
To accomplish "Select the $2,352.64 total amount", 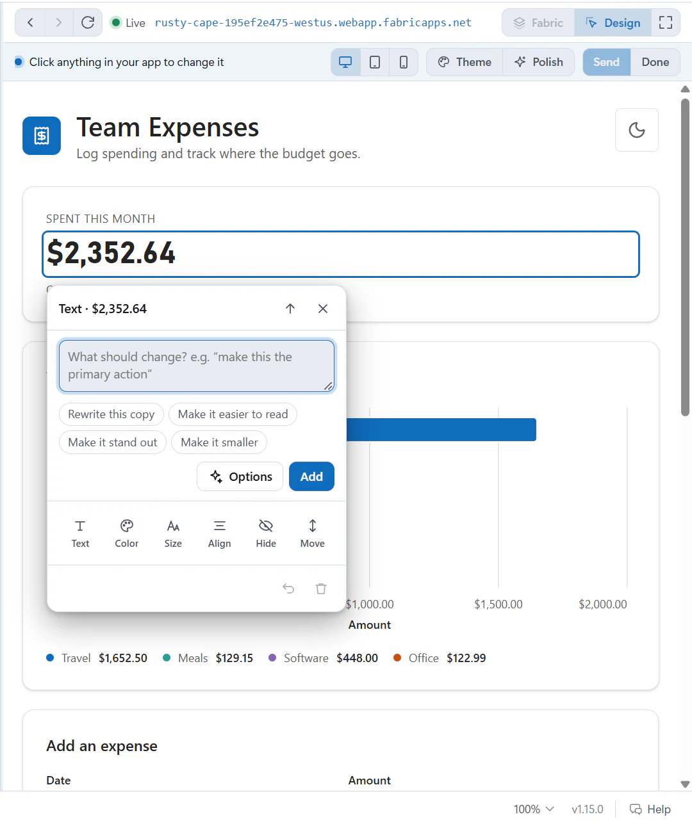I will 341,254.
